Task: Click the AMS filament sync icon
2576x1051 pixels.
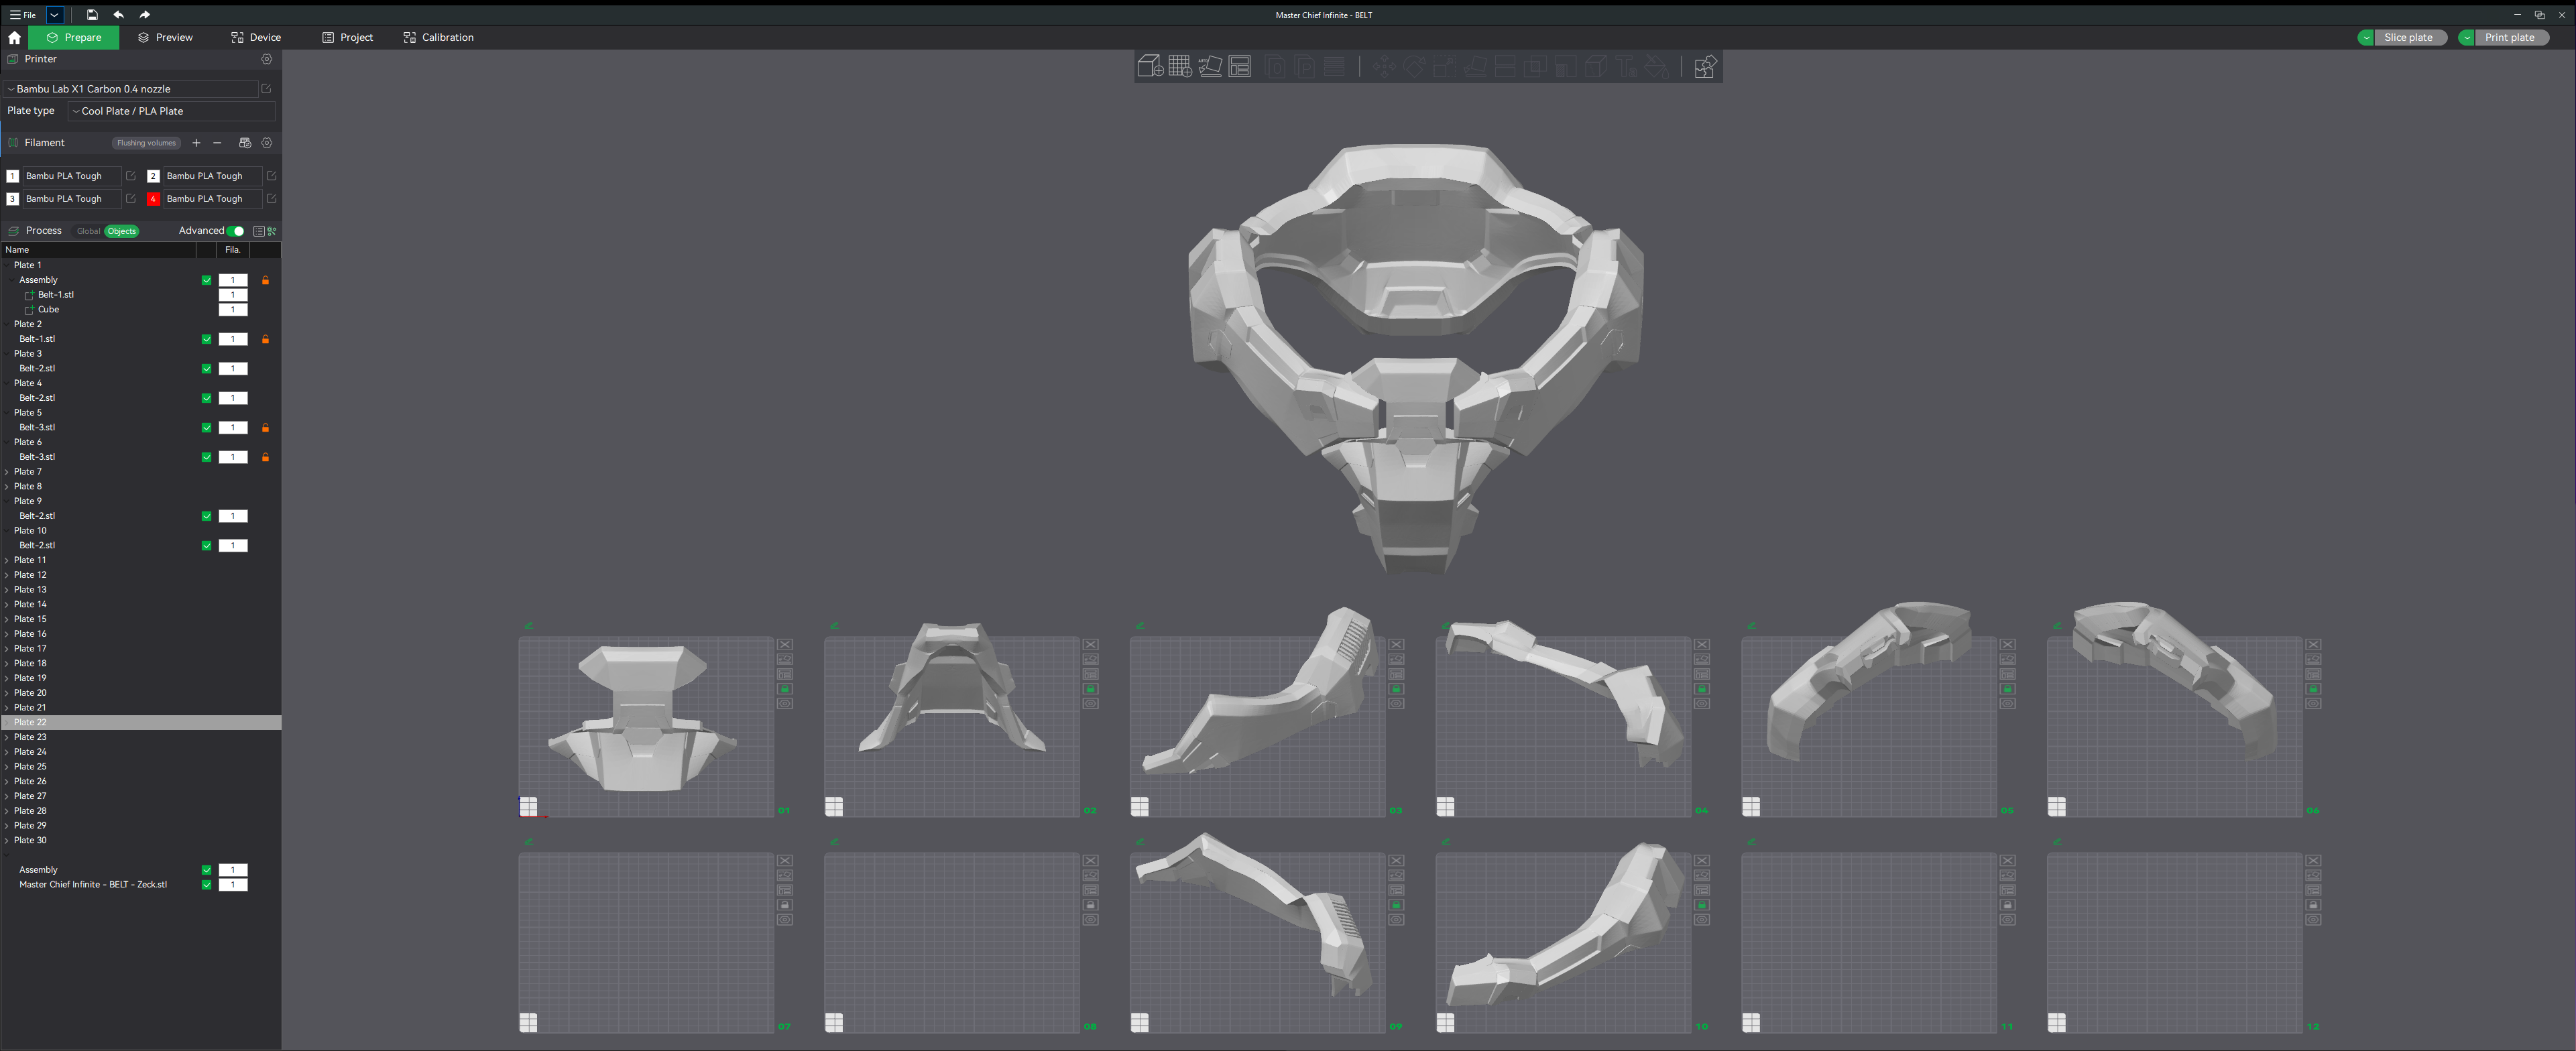Action: [245, 143]
